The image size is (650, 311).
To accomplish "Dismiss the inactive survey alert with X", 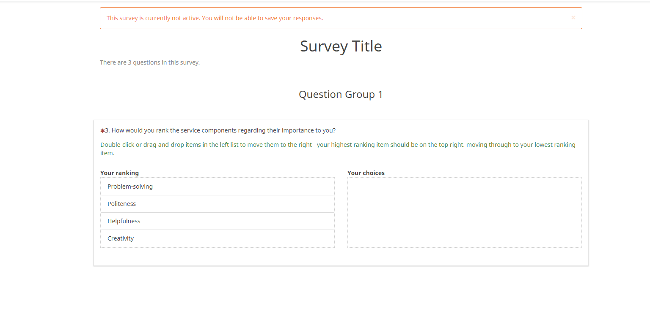I will click(x=573, y=18).
